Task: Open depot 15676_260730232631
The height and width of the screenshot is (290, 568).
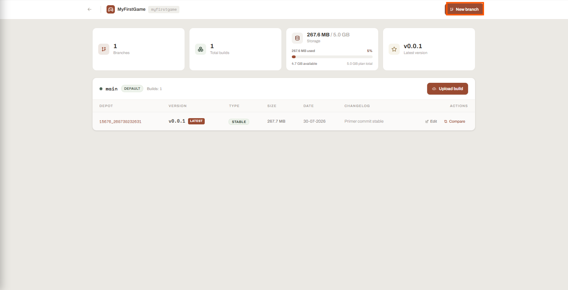Action: click(x=120, y=122)
